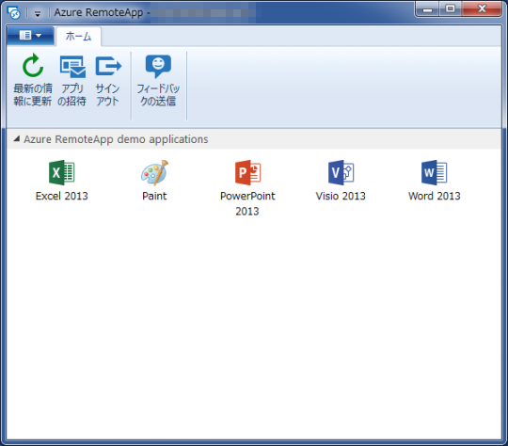Viewport: 508px width, 446px height.
Task: Maximize the Azure RemoteApp window
Action: coord(451,9)
